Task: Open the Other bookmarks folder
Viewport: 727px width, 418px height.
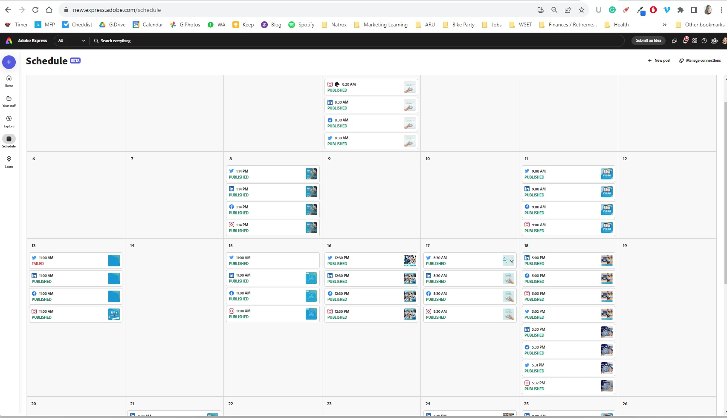Action: click(x=700, y=25)
